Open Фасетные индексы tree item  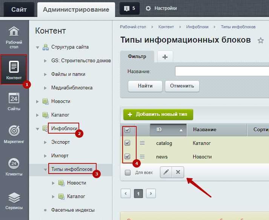coord(73,210)
